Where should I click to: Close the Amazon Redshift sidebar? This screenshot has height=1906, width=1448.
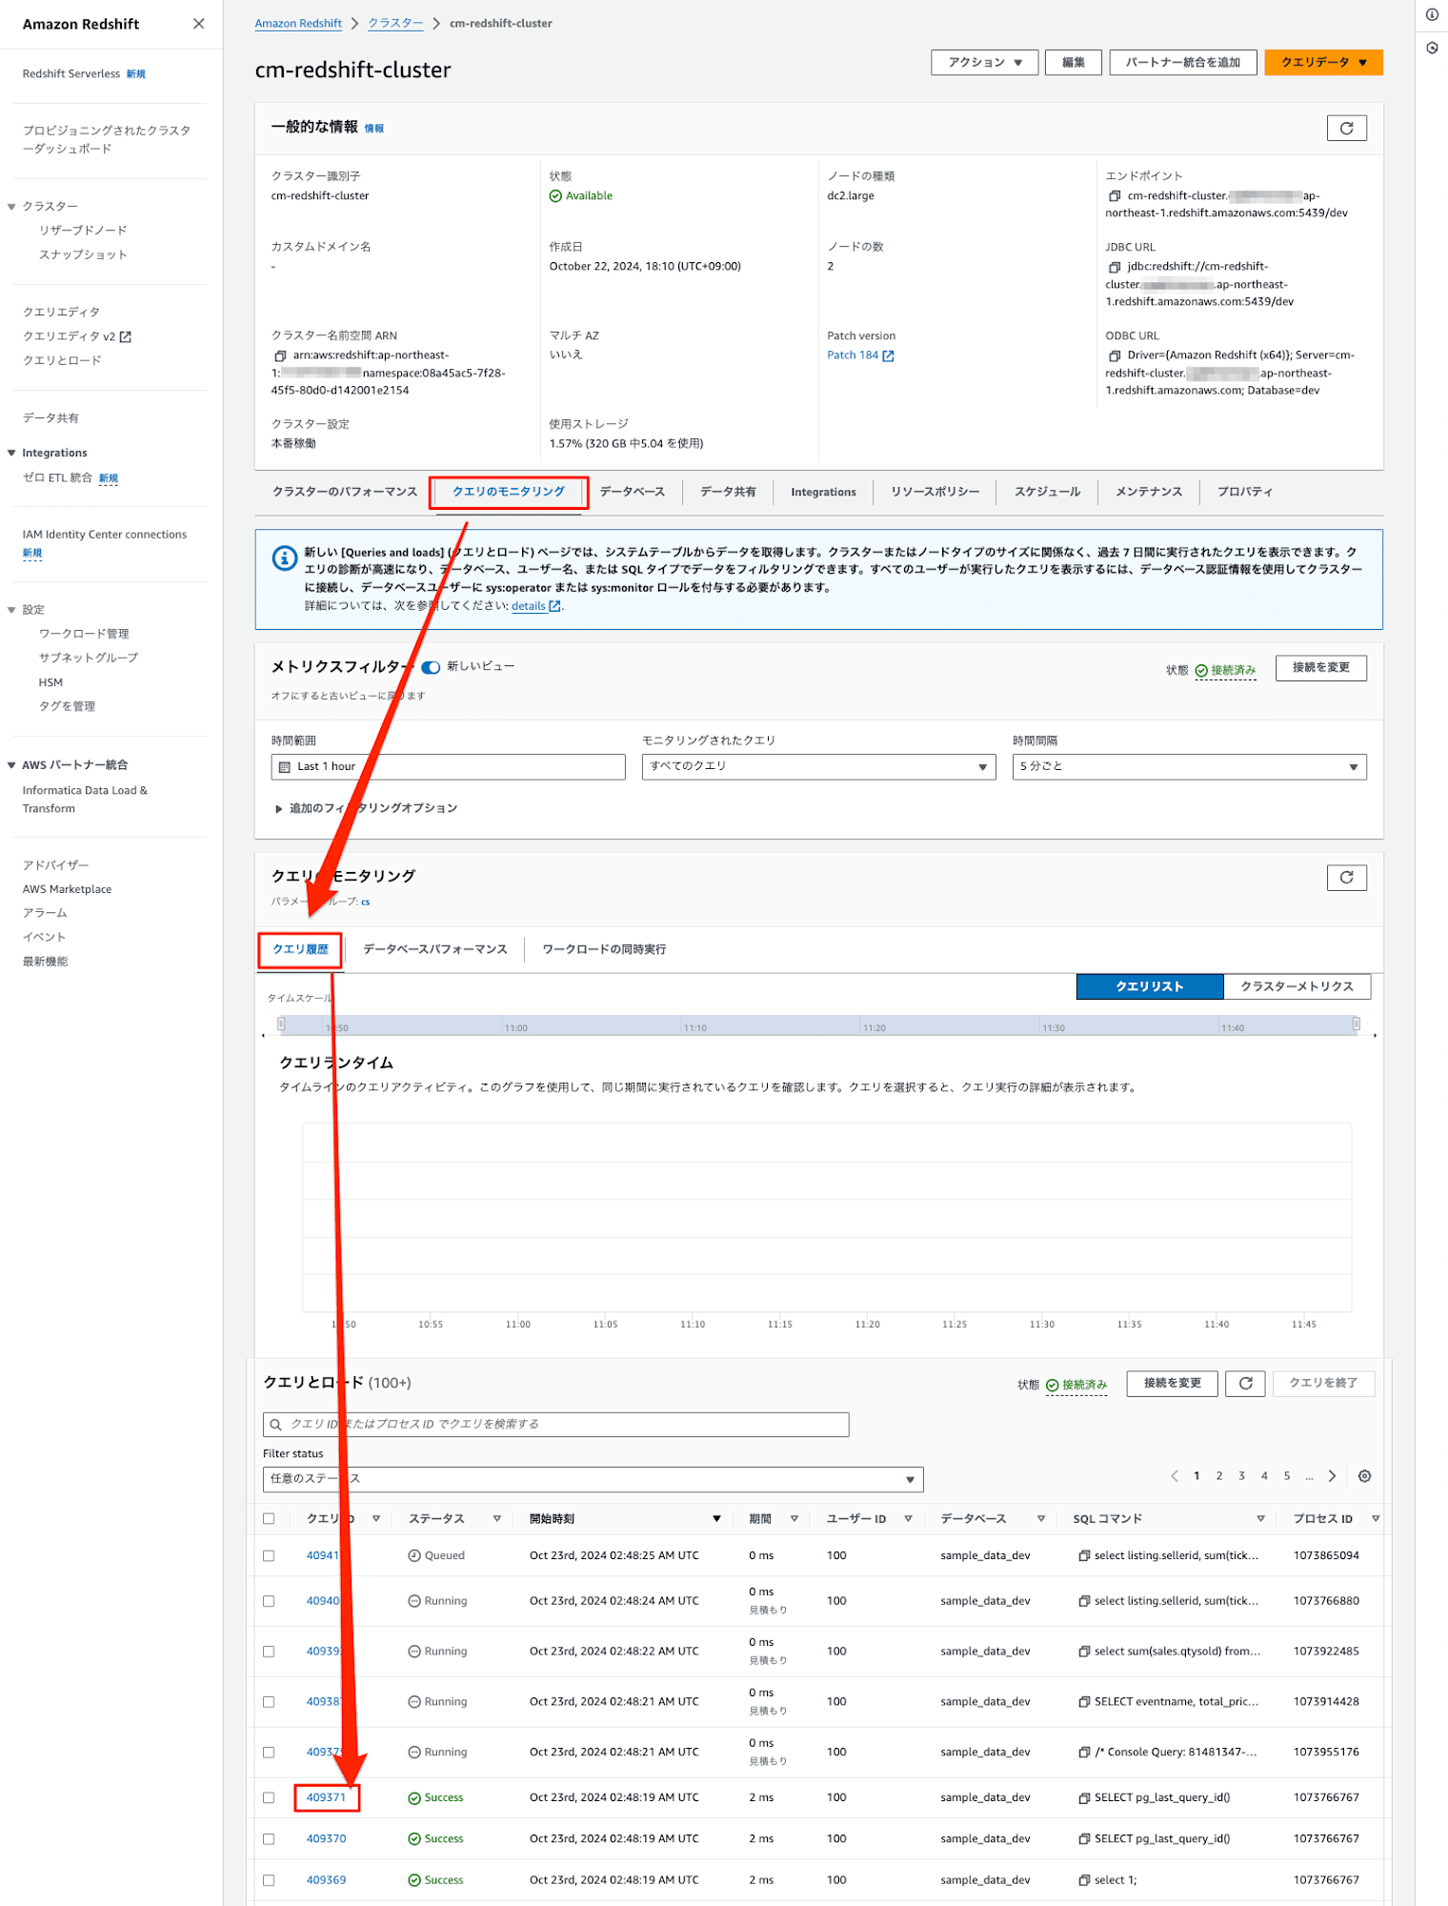point(198,24)
